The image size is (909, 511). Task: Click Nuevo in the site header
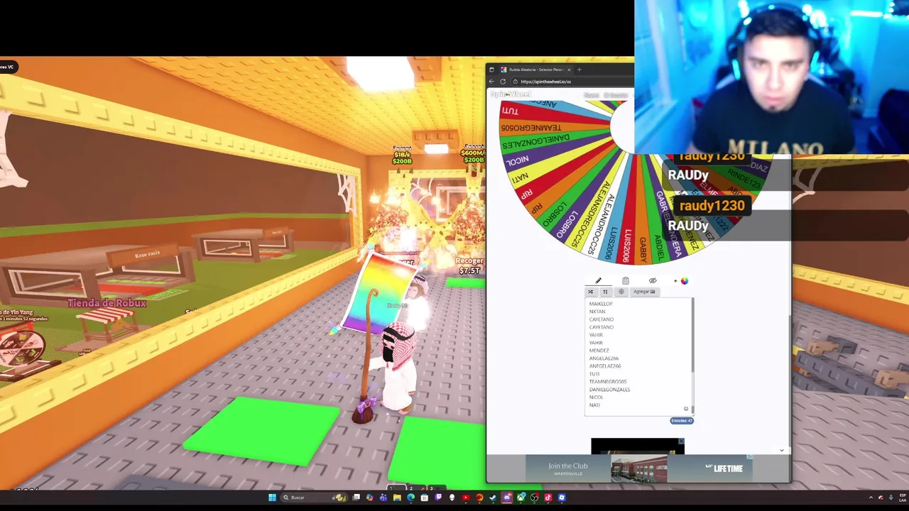click(592, 95)
